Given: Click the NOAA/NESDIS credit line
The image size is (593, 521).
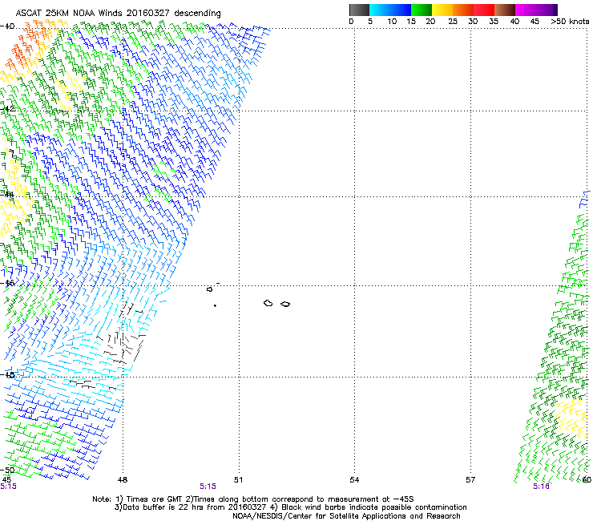Looking at the screenshot, I should 346,516.
